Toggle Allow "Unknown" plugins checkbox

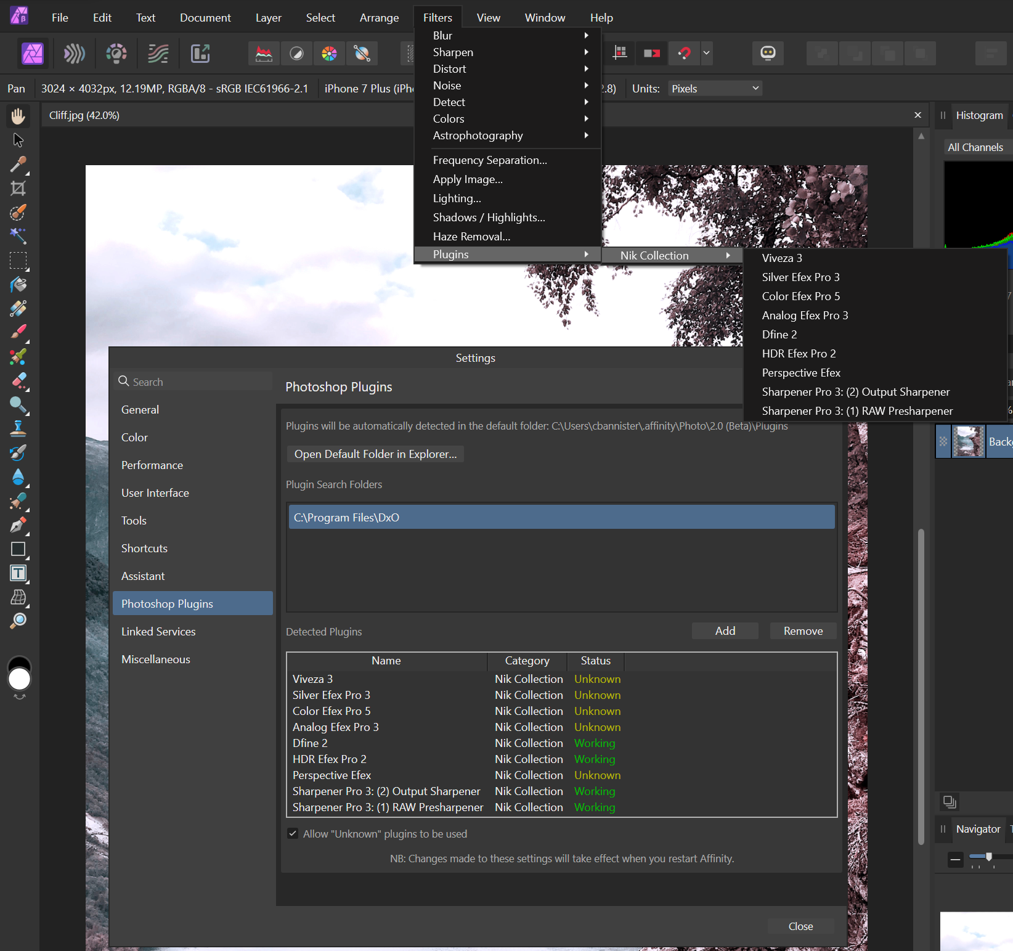[x=293, y=834]
